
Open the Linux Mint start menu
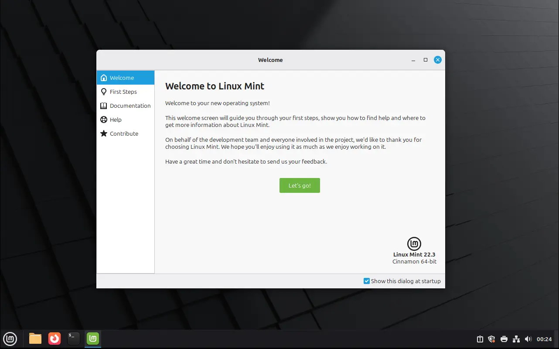pyautogui.click(x=10, y=339)
